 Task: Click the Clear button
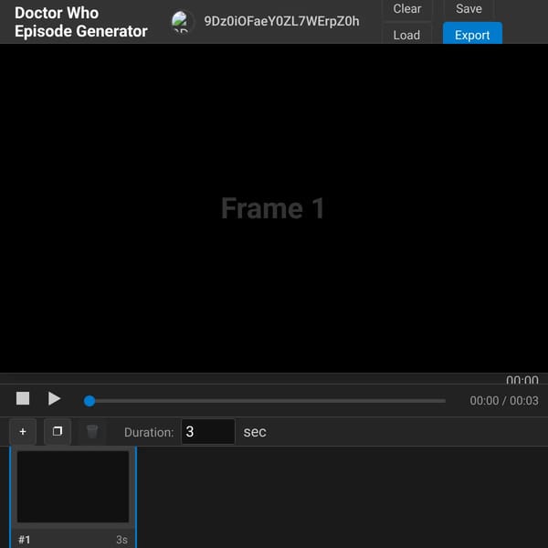[407, 9]
